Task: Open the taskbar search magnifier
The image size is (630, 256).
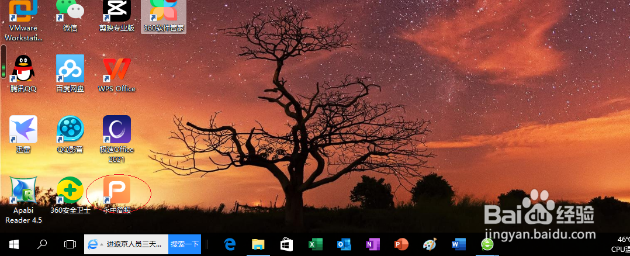Action: click(x=42, y=244)
